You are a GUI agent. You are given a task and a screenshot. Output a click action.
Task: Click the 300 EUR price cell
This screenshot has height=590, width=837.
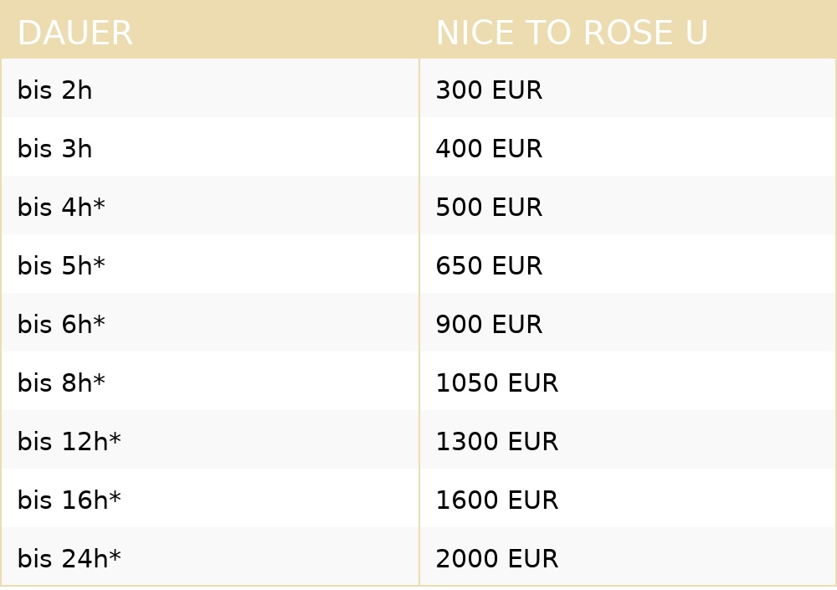tap(489, 90)
